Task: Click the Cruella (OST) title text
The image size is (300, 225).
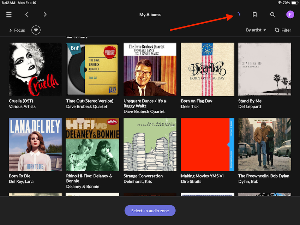Action: click(21, 101)
